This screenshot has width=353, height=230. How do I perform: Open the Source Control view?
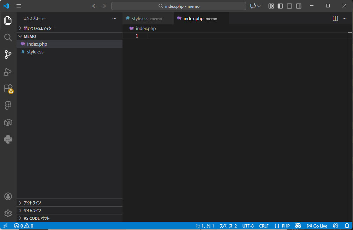(x=8, y=54)
